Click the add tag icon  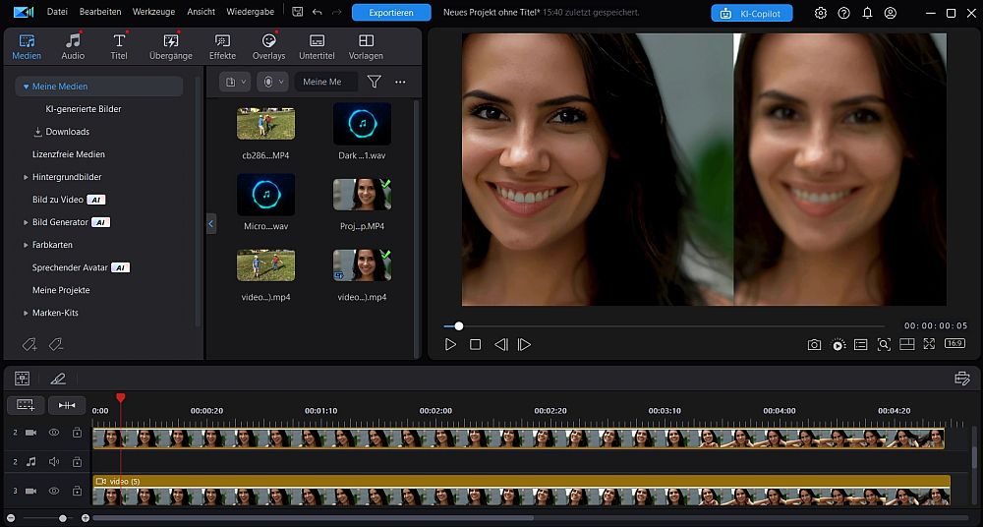29,344
